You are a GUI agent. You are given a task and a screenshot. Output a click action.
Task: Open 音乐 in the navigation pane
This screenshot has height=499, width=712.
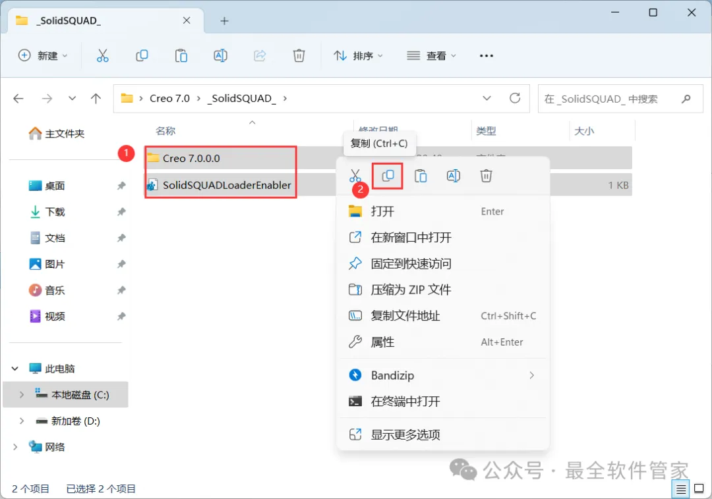pyautogui.click(x=47, y=290)
